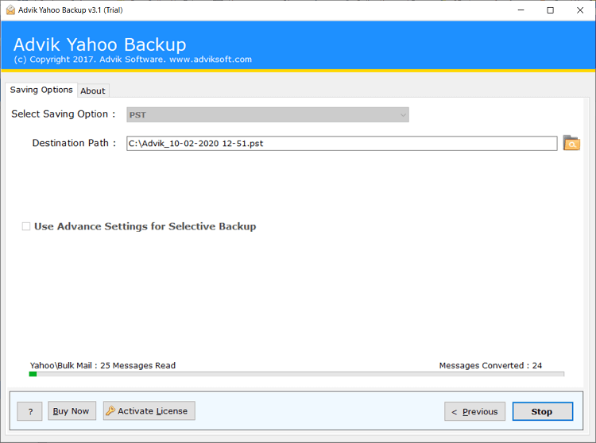Click the Messages Converted counter text
596x443 pixels.
click(490, 365)
